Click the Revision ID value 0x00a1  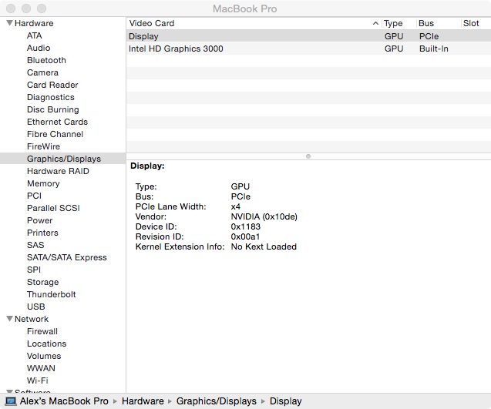click(245, 236)
